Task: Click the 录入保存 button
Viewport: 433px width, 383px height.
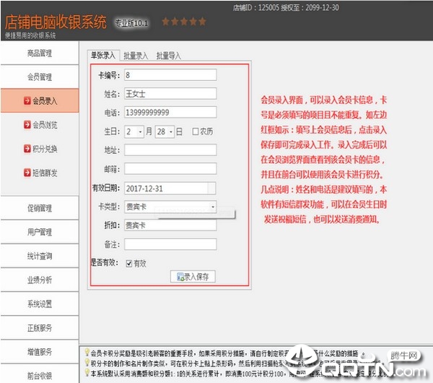Action: pos(193,277)
